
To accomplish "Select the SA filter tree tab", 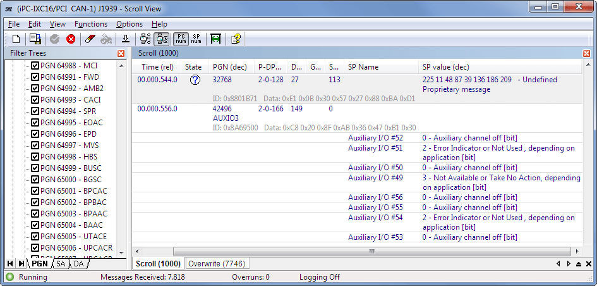I will (61, 263).
